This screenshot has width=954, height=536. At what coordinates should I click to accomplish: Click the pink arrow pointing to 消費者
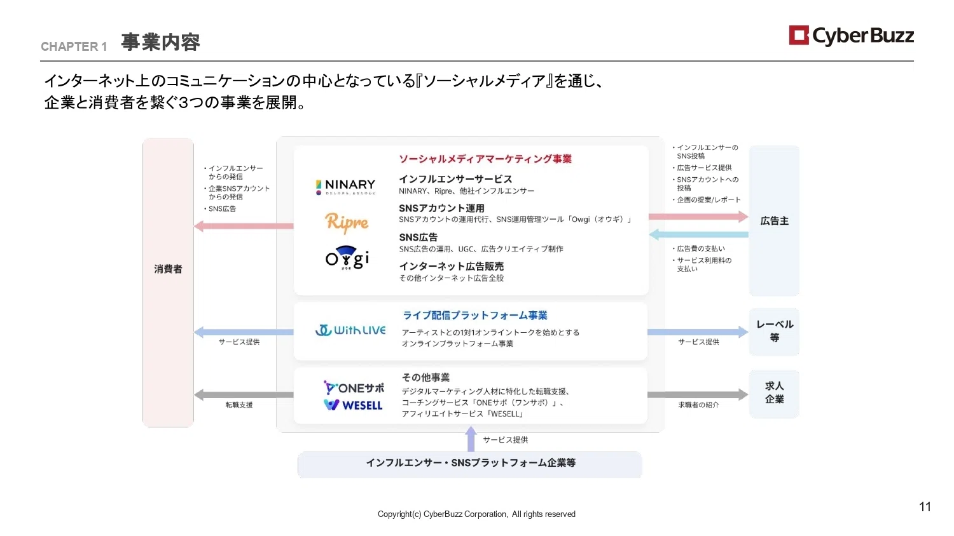244,225
